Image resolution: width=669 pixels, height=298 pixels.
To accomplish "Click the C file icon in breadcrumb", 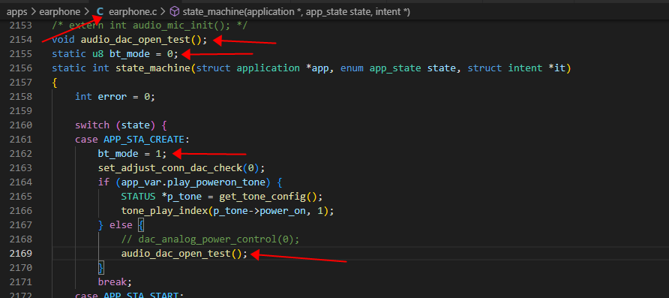I will pyautogui.click(x=100, y=12).
